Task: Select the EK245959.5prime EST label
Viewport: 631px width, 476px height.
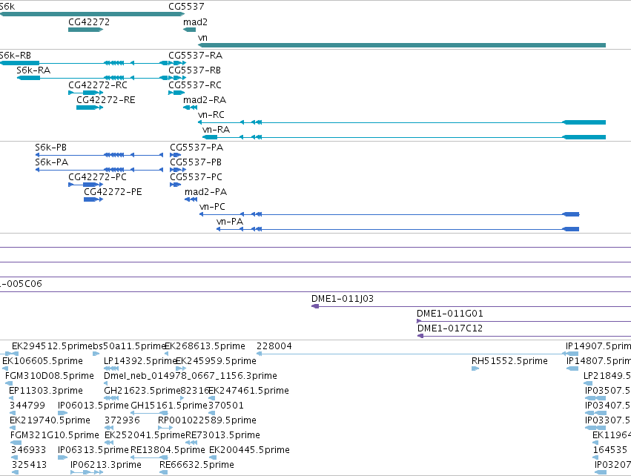Action: coord(216,361)
